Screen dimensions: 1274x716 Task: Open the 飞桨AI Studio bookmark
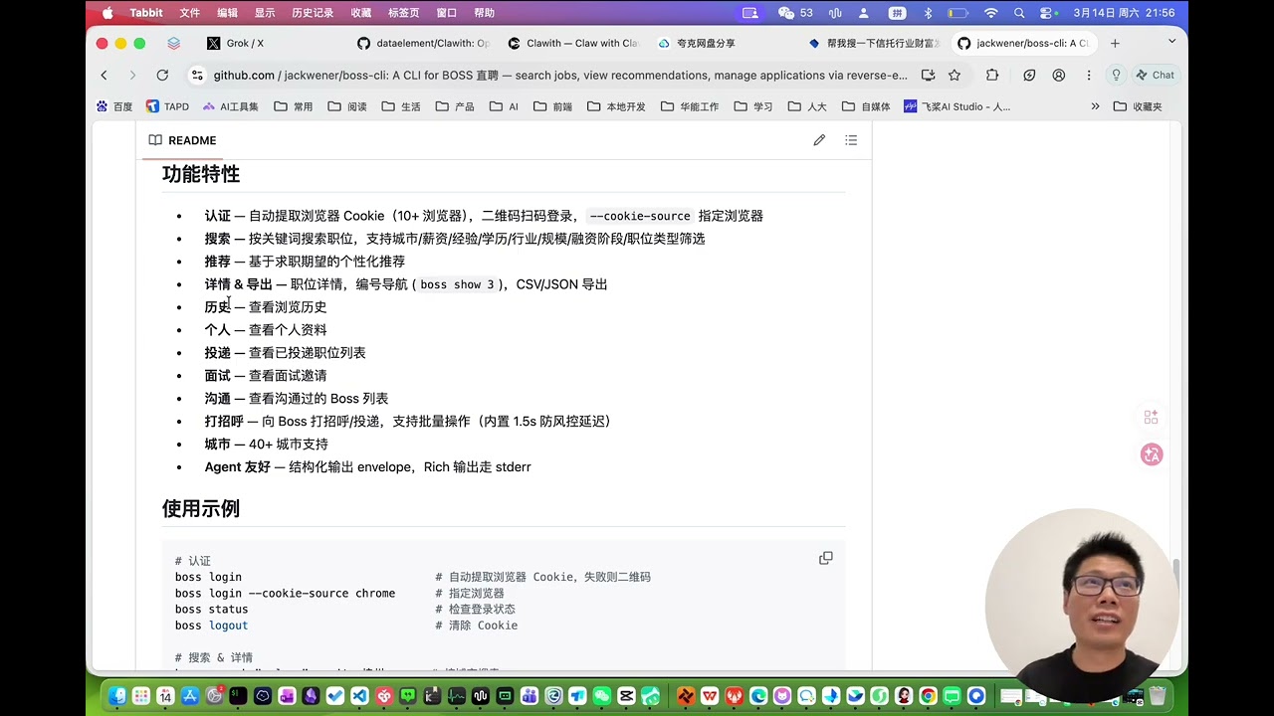click(956, 106)
